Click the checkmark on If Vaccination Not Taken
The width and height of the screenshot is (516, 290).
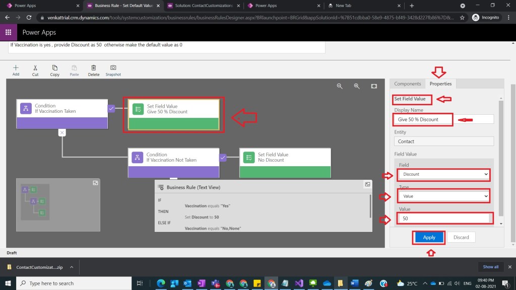[223, 158]
